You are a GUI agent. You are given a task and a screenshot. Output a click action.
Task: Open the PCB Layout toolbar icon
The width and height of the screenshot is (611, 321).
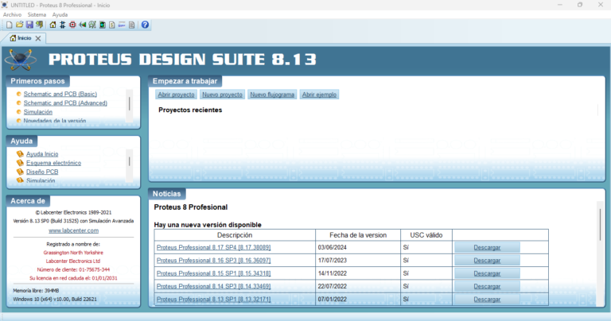click(x=72, y=25)
